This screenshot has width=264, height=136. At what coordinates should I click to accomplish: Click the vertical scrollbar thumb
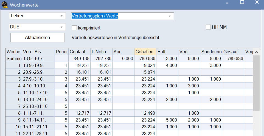[256, 82]
